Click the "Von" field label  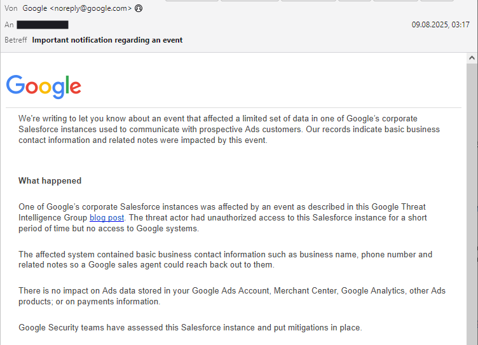tap(11, 9)
